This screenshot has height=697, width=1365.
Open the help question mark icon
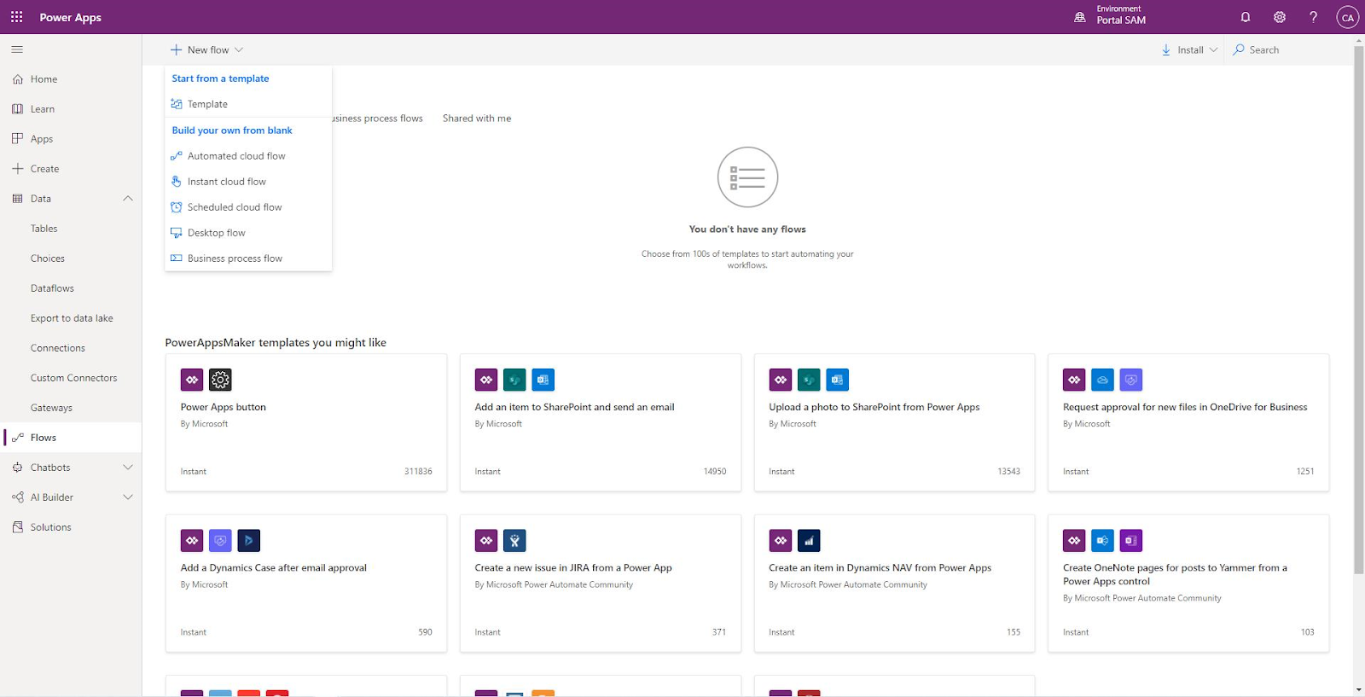point(1314,17)
